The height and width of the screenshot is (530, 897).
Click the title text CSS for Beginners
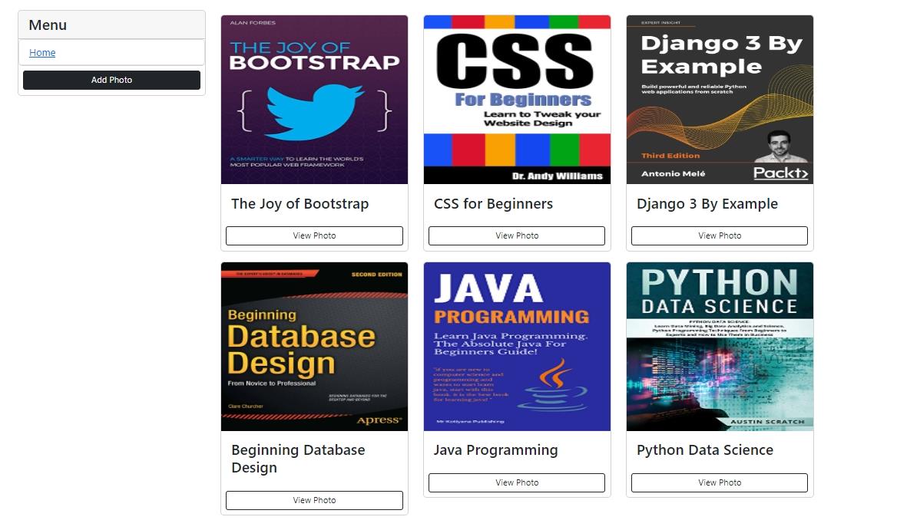(x=493, y=204)
